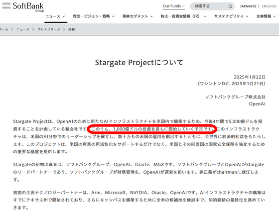Click the chevron next to 事業セグメント
This screenshot has width=279, height=212.
(x=151, y=16)
